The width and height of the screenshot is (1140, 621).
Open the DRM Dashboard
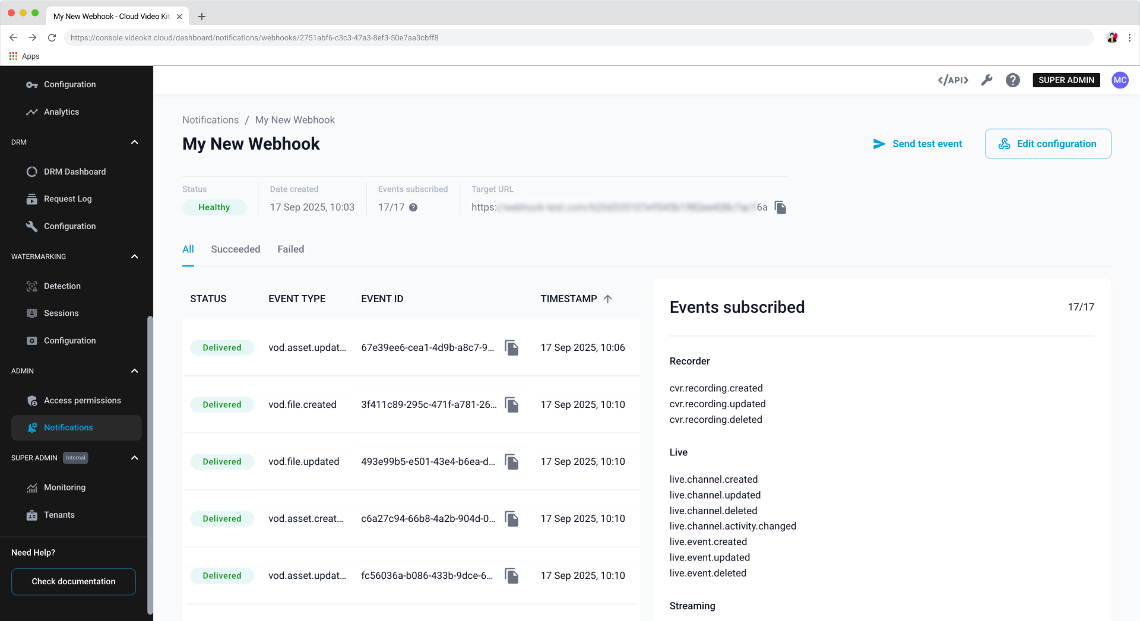(x=75, y=172)
